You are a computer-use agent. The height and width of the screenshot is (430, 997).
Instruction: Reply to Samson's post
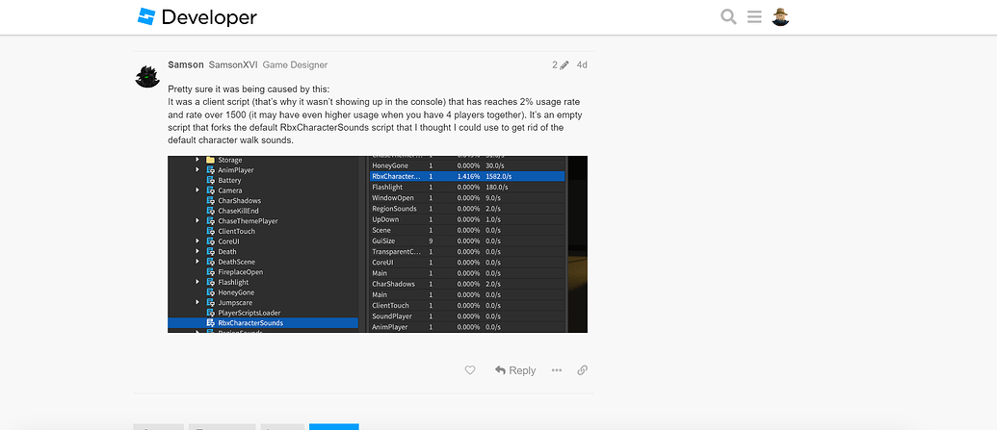(515, 370)
